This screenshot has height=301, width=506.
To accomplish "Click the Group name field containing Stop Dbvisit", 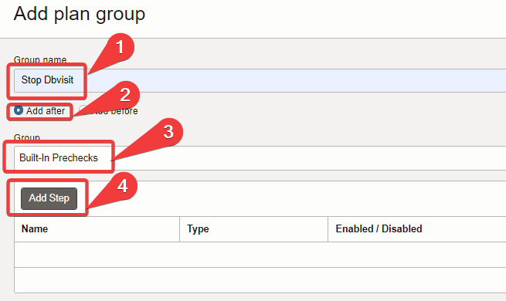I will [x=260, y=80].
